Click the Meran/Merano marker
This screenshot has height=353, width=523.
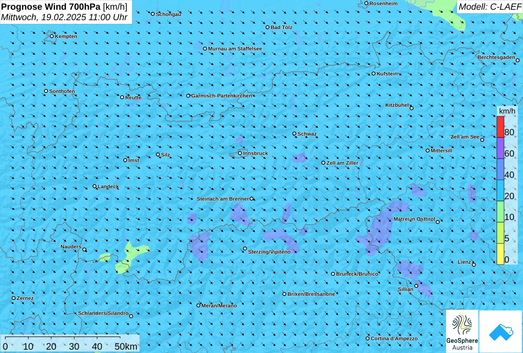coord(198,305)
